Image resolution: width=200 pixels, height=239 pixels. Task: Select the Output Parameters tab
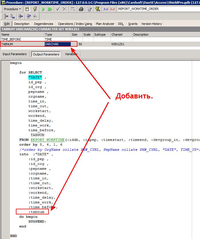click(46, 54)
